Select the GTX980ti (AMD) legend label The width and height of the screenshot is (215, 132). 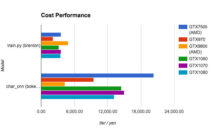click(198, 49)
